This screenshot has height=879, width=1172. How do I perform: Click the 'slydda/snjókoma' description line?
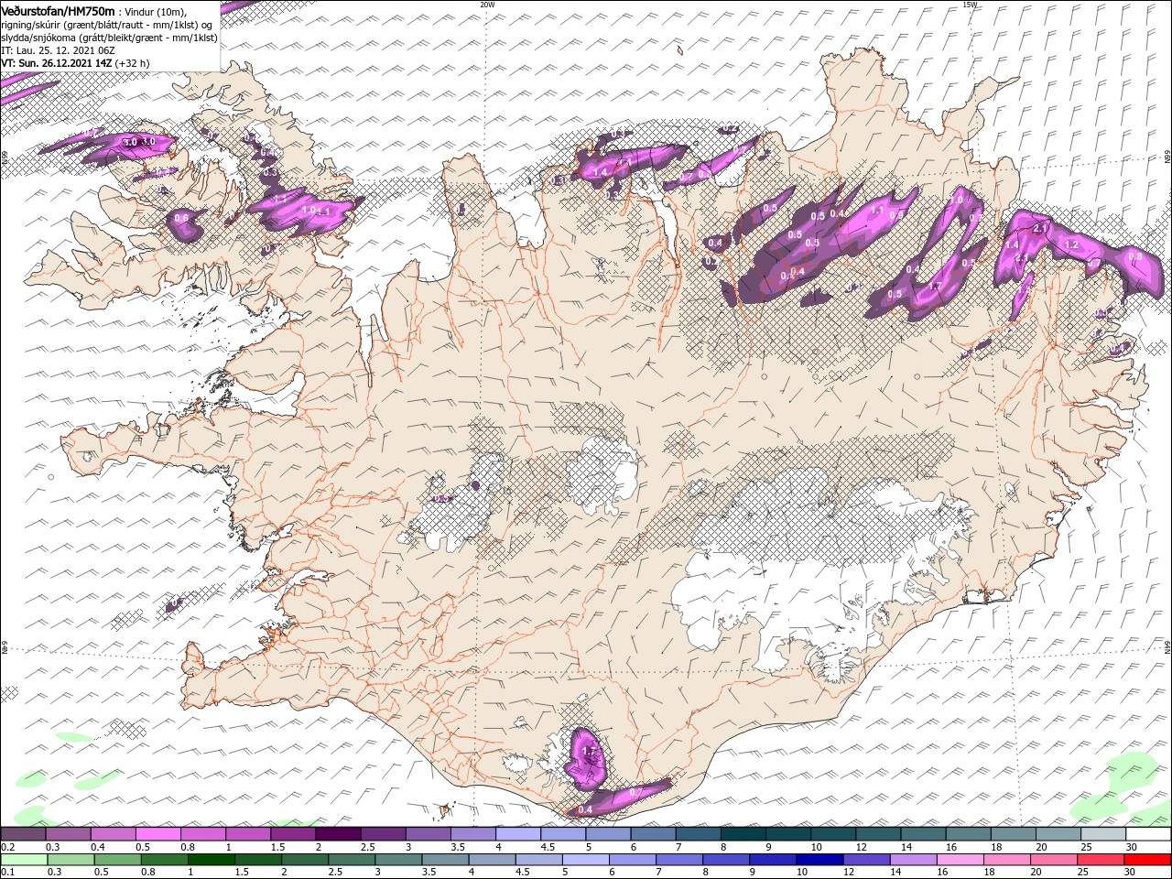tap(109, 38)
